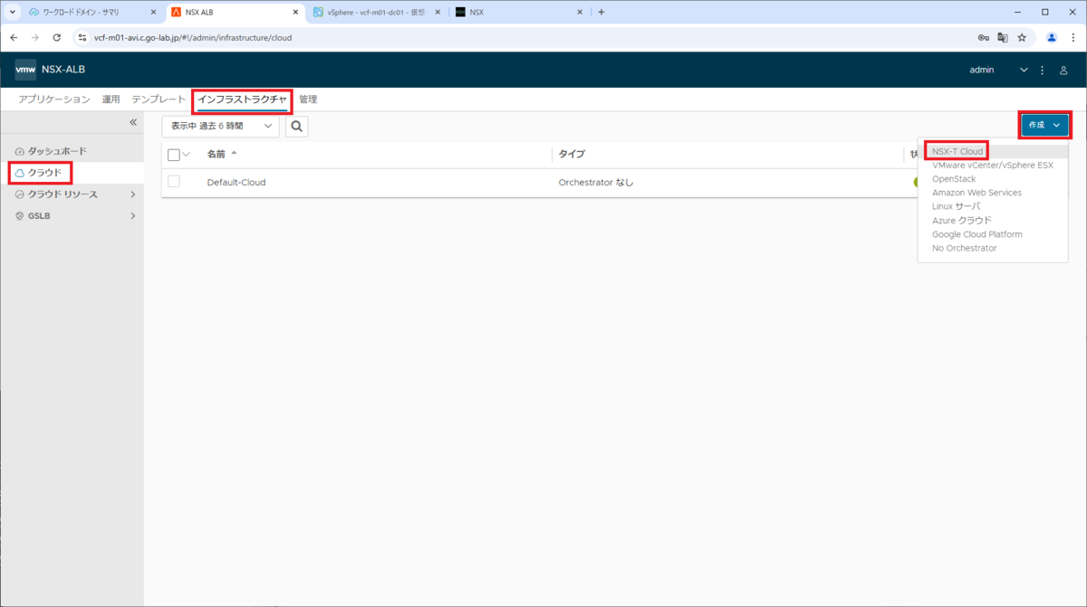Switch to the NSX browser tab

click(x=519, y=13)
